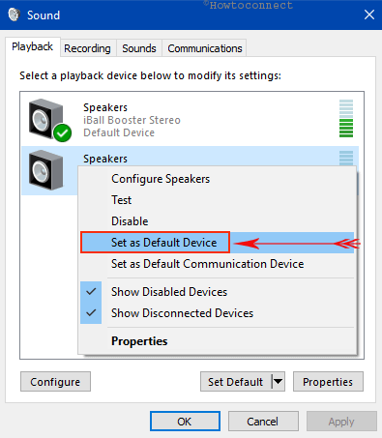This screenshot has height=438, width=382.
Task: Click the Configure button
Action: coord(55,382)
